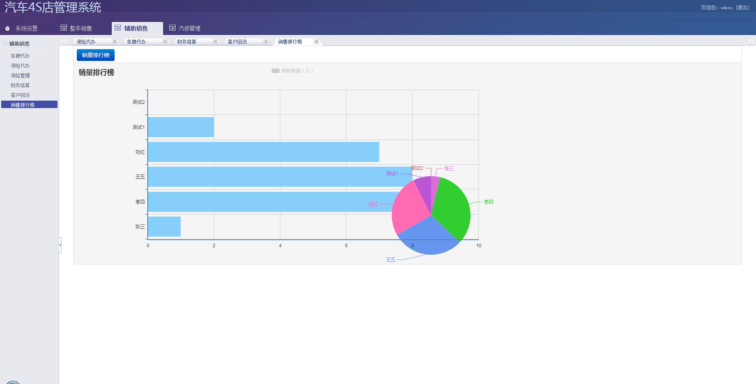Viewport: 756px width, 384px height.
Task: Close the 销售排行榜 tab
Action: click(316, 42)
